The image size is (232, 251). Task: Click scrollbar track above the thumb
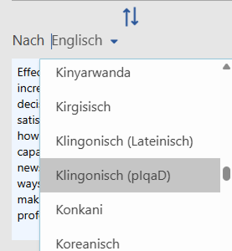click(227, 118)
